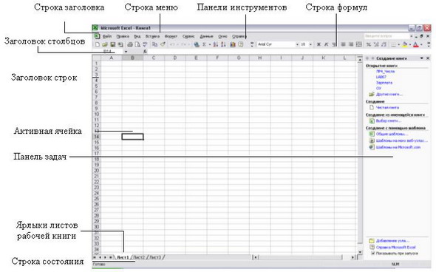Toggle Italic formatting button
The image size is (436, 272).
(327, 44)
